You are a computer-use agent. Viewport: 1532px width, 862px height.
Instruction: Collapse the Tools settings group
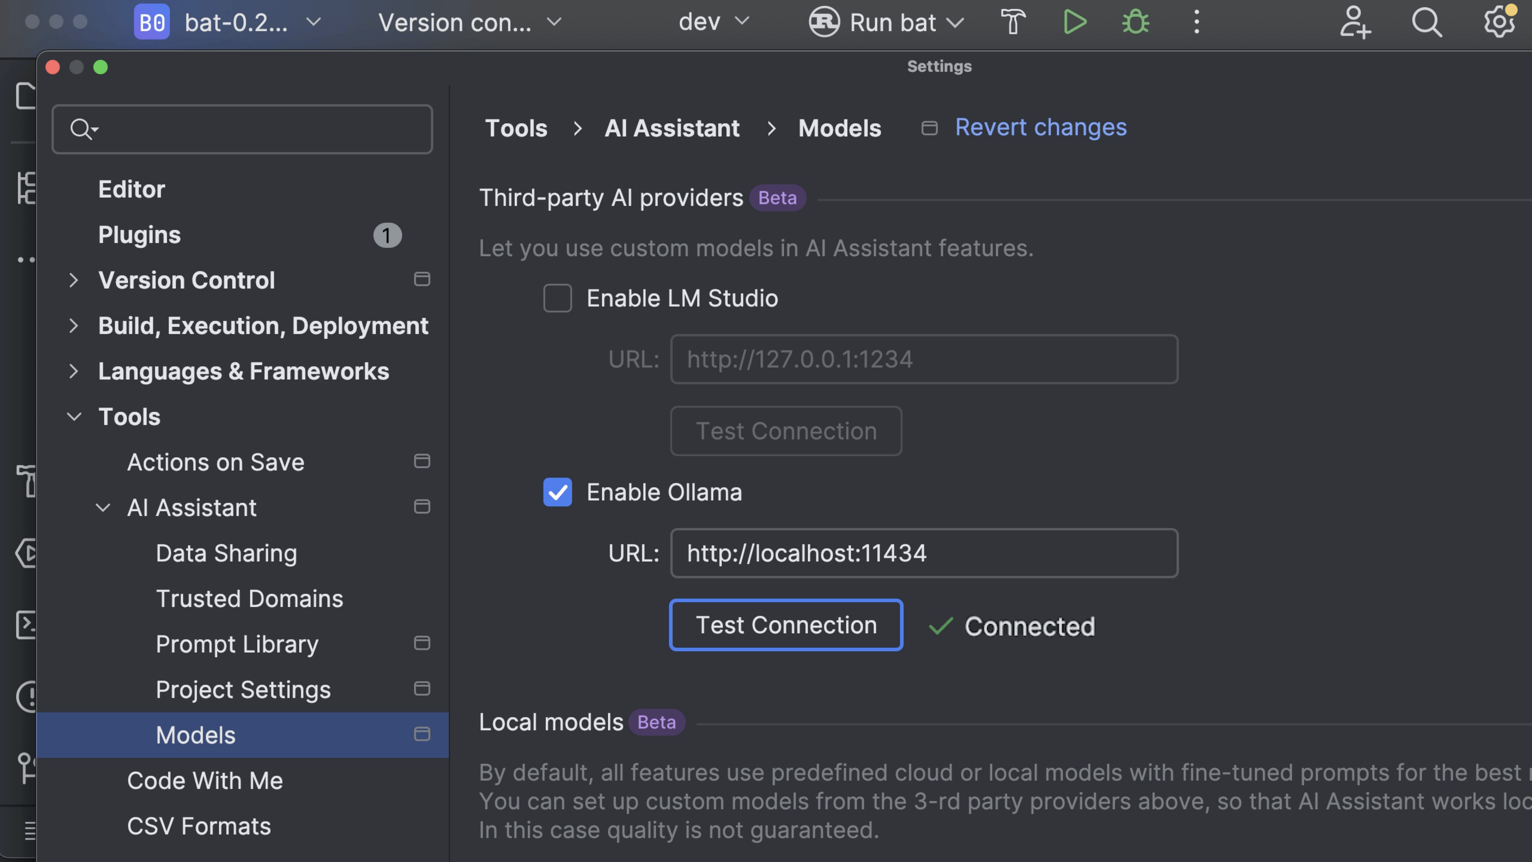click(74, 416)
